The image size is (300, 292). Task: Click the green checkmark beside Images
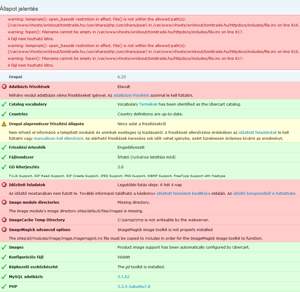point(4,247)
